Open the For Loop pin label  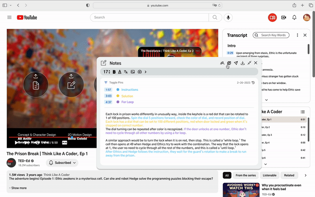127,102
